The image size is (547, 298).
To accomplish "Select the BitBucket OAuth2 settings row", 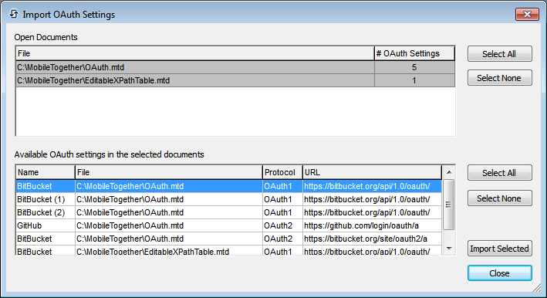I will pos(229,239).
